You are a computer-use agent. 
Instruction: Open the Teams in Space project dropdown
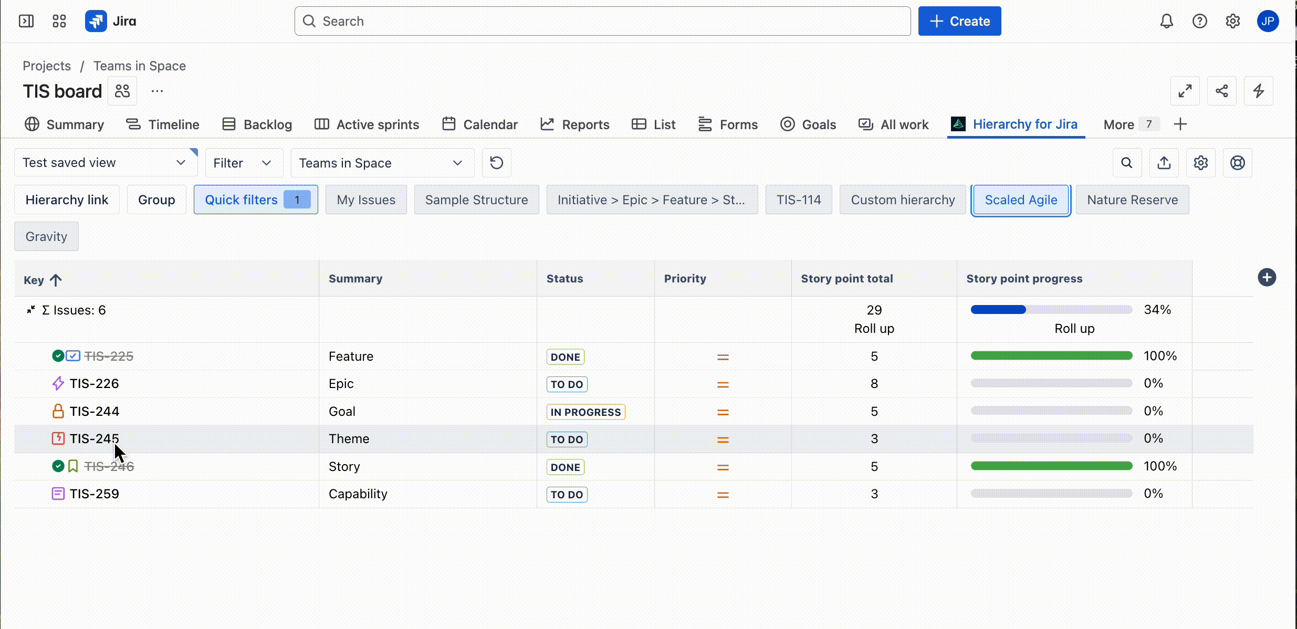[382, 163]
